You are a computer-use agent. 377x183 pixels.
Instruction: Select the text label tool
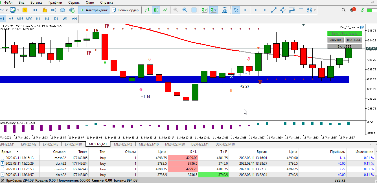click(301, 10)
